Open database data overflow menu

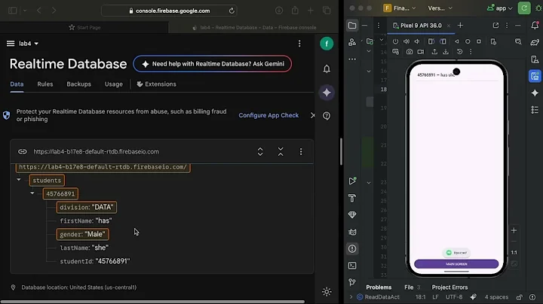click(301, 152)
